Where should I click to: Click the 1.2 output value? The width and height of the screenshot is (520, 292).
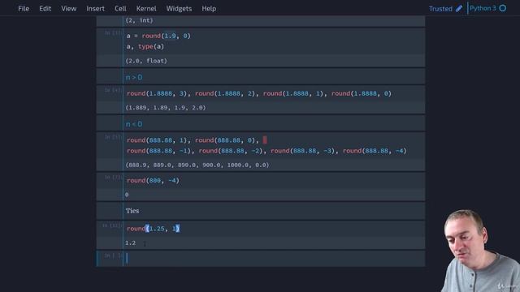(130, 243)
